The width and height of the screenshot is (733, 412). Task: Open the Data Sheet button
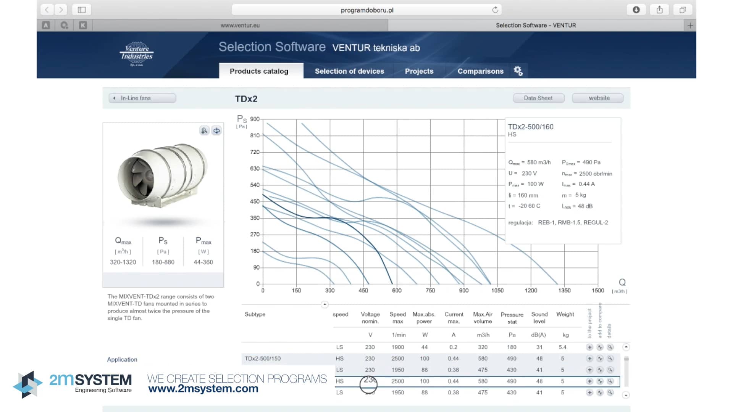pyautogui.click(x=538, y=98)
